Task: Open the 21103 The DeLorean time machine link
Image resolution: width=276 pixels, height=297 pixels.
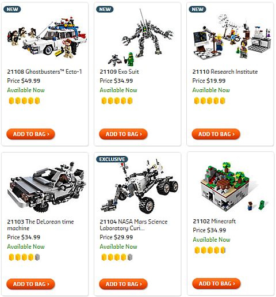Action: point(40,225)
